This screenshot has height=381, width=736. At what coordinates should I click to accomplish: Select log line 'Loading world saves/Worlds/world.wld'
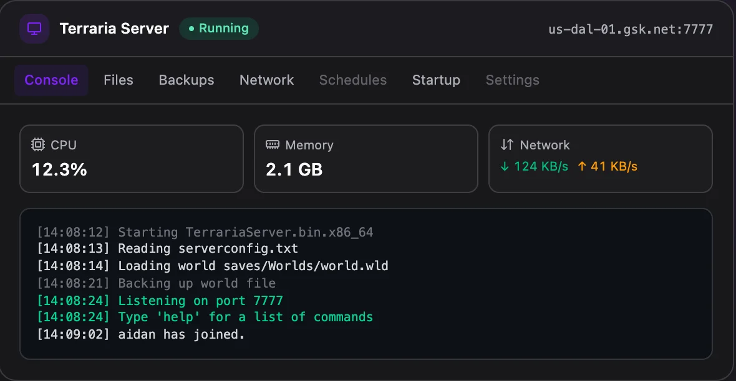(x=213, y=266)
